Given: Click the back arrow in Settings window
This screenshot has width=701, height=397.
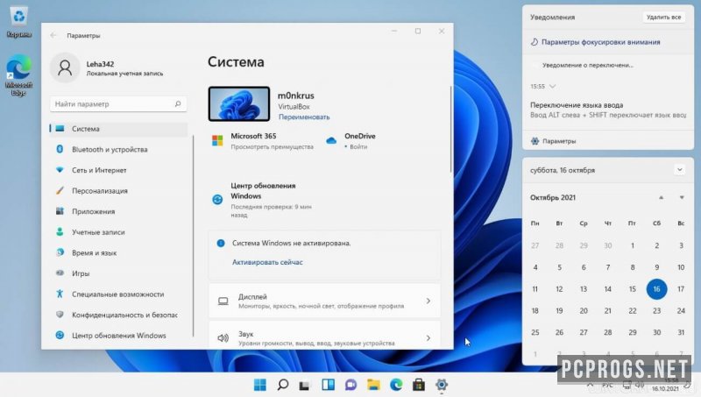Looking at the screenshot, I should [53, 35].
